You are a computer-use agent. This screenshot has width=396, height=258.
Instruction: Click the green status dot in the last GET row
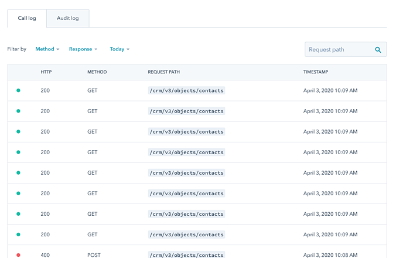pos(18,235)
